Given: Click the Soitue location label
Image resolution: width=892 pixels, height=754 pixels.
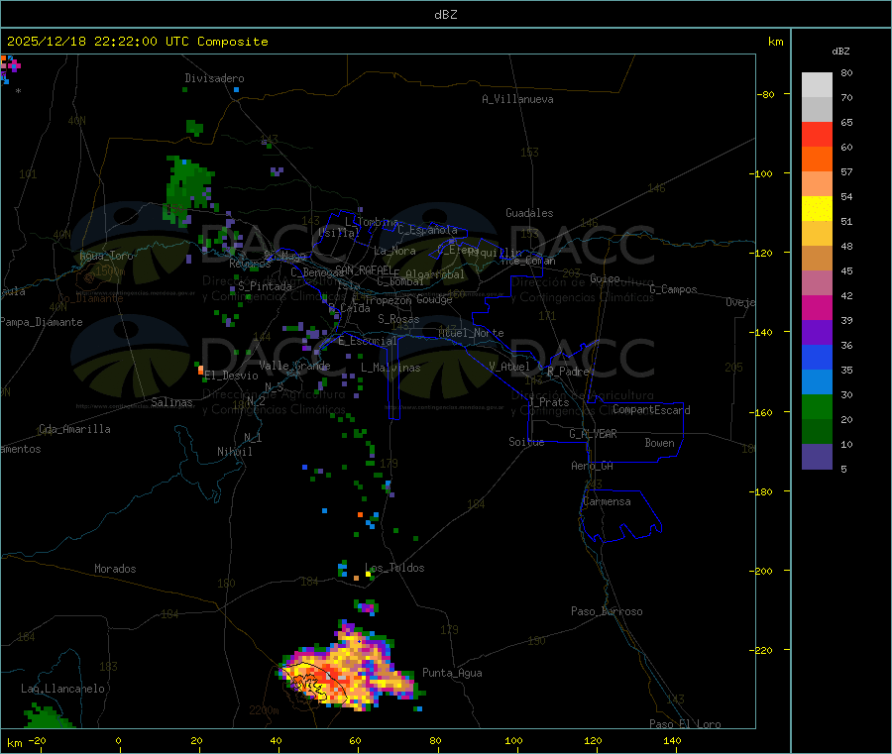Looking at the screenshot, I should point(526,442).
